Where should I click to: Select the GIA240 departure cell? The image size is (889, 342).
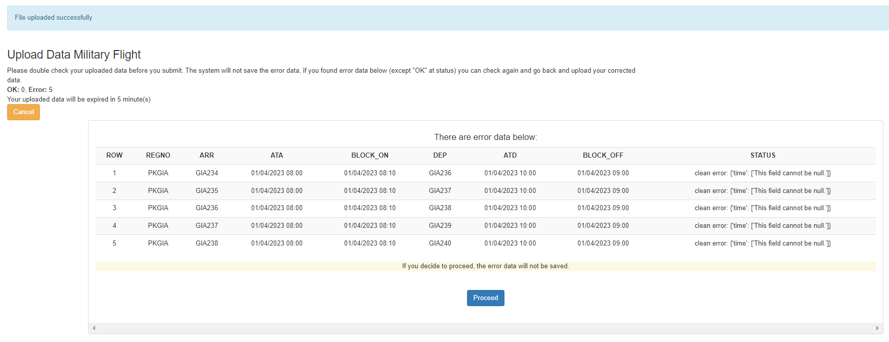pos(440,243)
